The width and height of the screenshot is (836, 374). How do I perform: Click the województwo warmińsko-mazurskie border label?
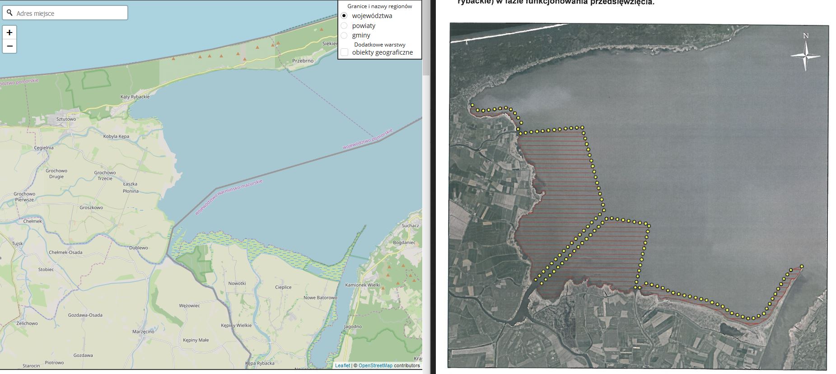229,197
